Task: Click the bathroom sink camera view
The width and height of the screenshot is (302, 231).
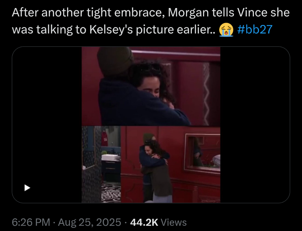Action: pyautogui.click(x=101, y=164)
